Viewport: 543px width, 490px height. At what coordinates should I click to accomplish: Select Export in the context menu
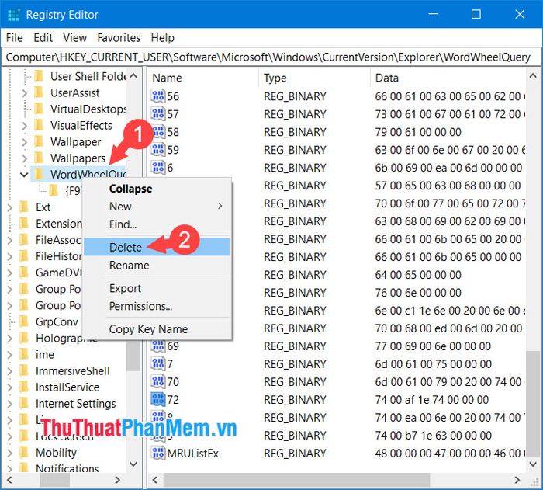pyautogui.click(x=125, y=289)
